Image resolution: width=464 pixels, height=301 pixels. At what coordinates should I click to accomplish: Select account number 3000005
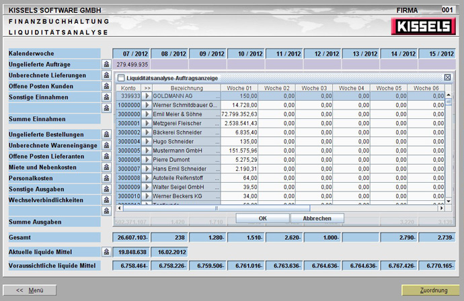coord(128,150)
